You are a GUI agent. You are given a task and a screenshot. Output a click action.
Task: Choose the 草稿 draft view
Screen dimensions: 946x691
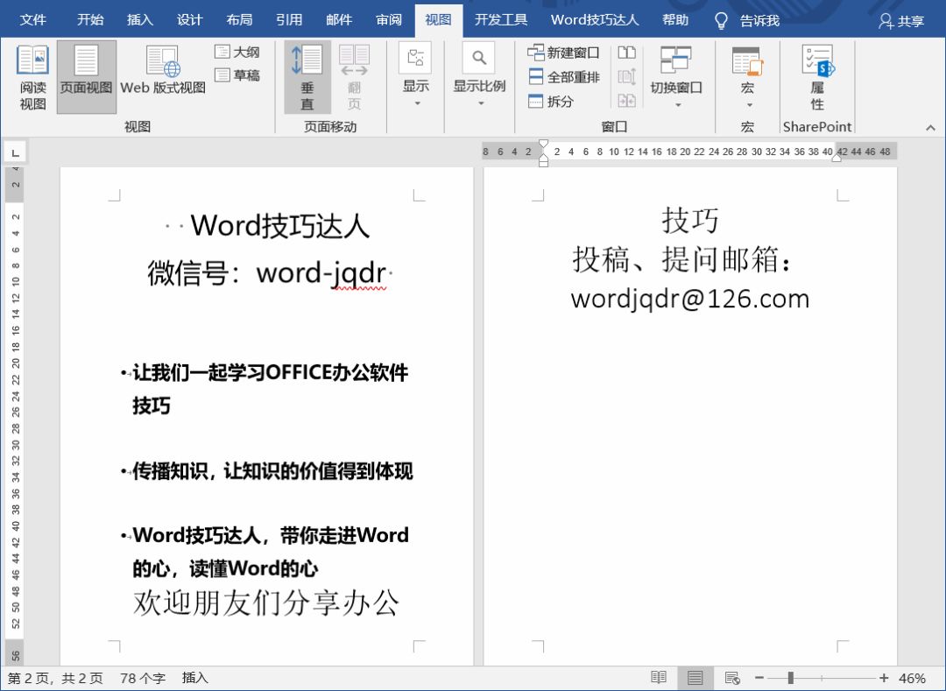click(237, 75)
